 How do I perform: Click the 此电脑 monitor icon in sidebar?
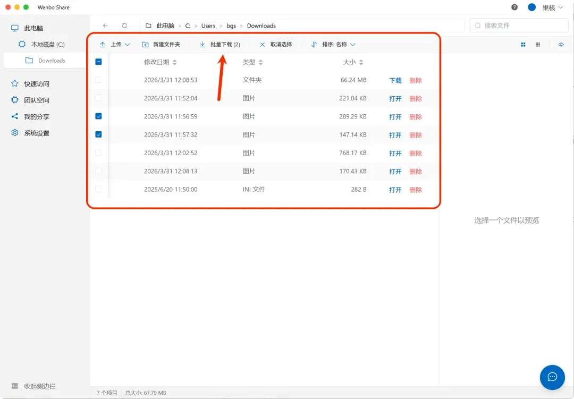[15, 28]
